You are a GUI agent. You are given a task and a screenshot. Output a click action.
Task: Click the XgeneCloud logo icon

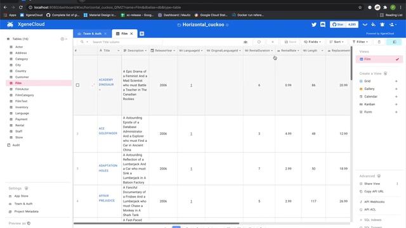[10, 25]
